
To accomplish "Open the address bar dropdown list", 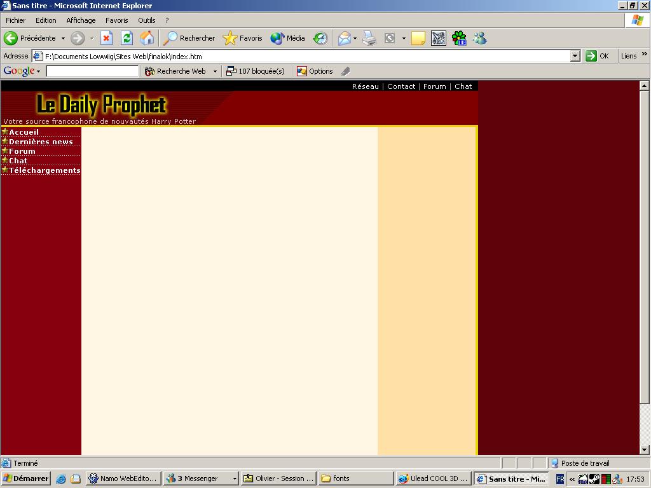I will point(575,56).
